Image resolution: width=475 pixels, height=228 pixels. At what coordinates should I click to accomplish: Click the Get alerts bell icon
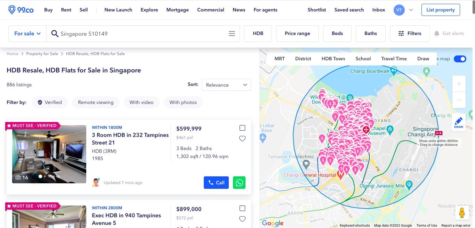(437, 34)
